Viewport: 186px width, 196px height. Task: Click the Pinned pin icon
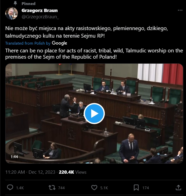point(15,3)
